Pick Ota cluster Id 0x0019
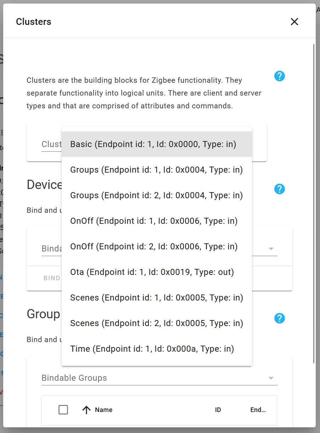Image resolution: width=320 pixels, height=433 pixels. [x=157, y=272]
